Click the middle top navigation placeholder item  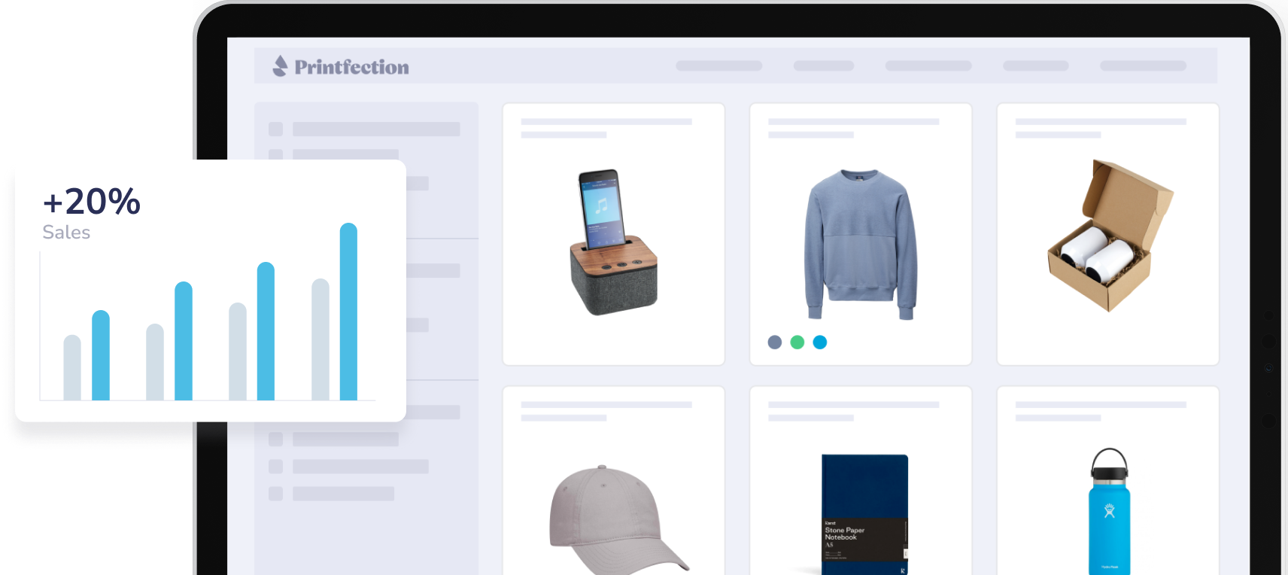pos(928,66)
